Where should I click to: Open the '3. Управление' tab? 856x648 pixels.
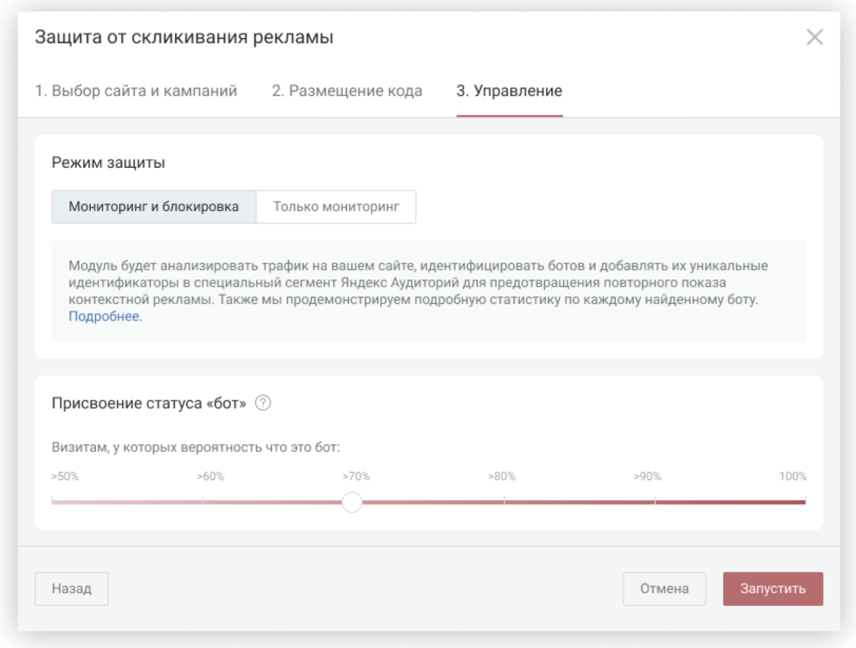tap(509, 90)
